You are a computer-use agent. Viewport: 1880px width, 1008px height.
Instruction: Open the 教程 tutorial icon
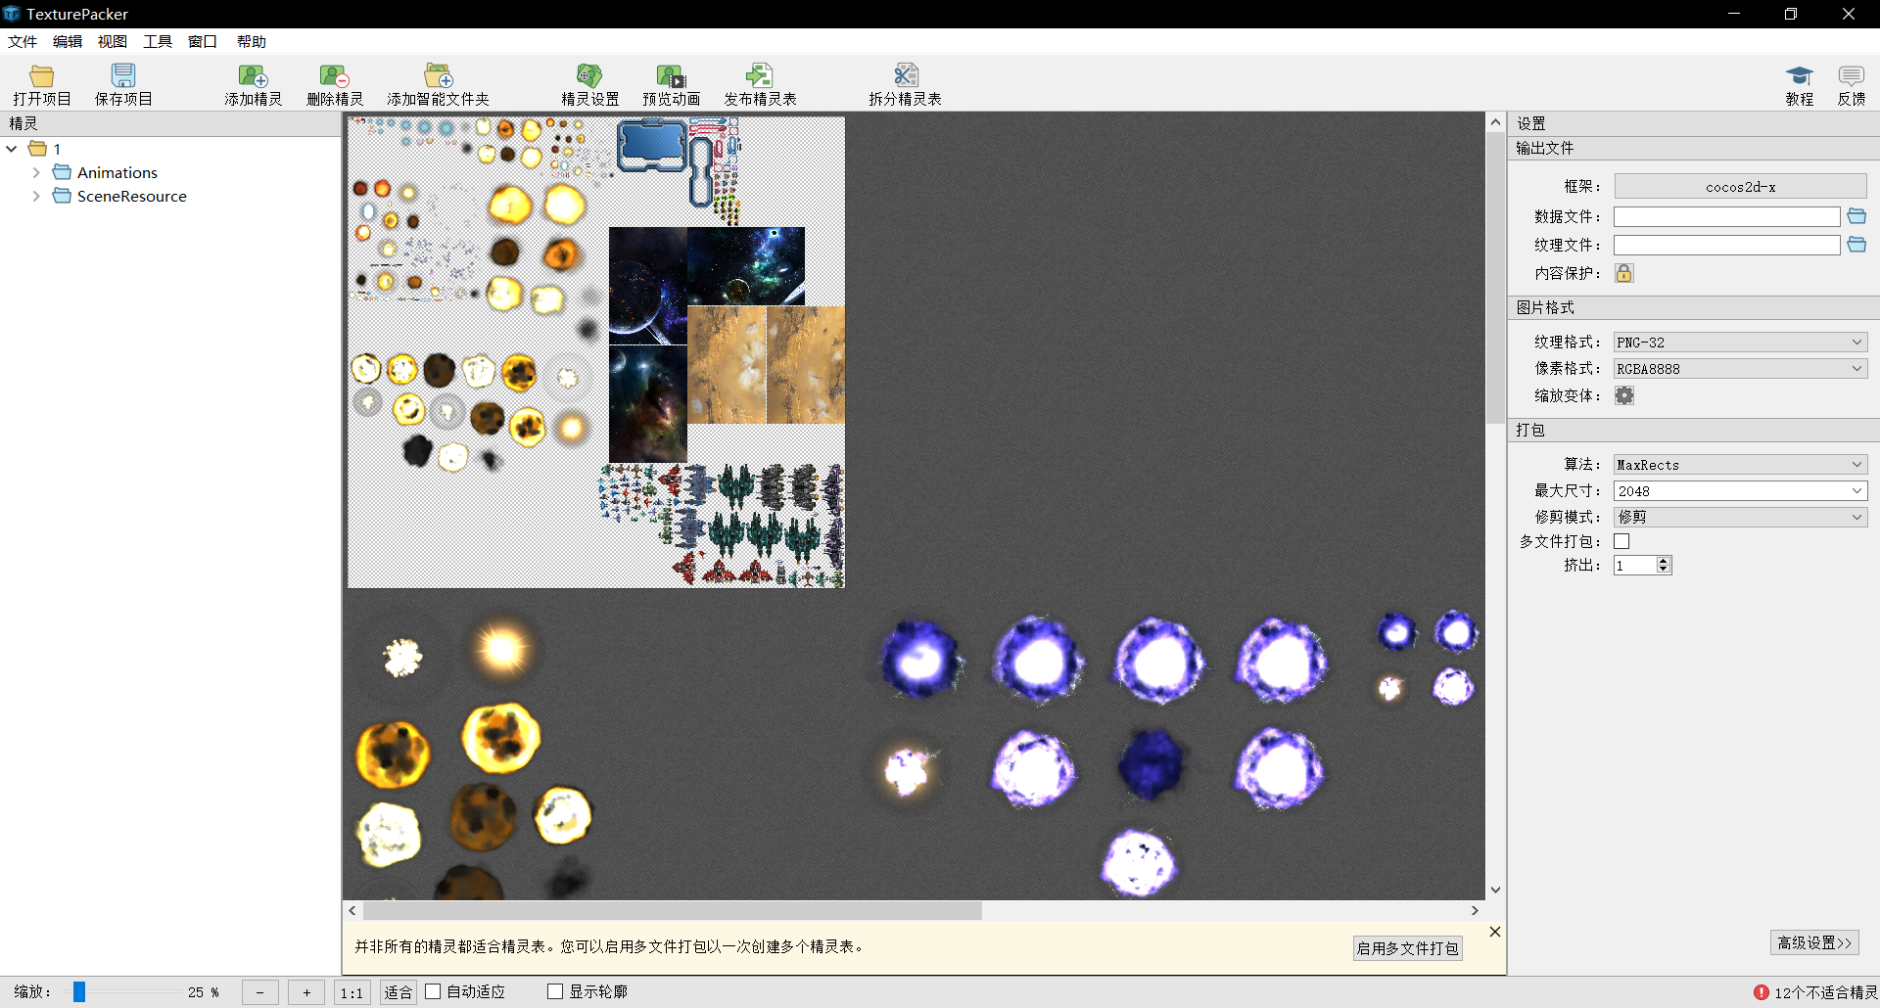(x=1800, y=83)
